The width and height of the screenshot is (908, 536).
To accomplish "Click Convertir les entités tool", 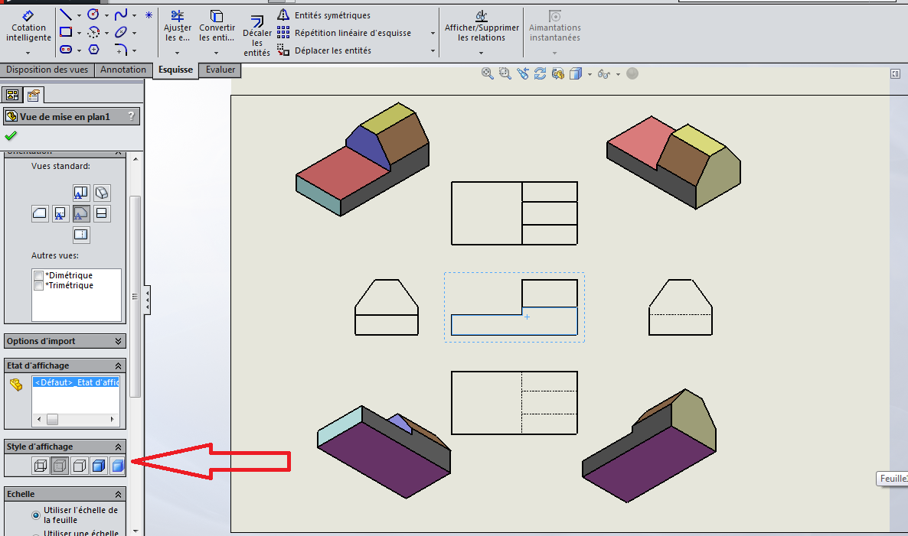I will pyautogui.click(x=217, y=27).
